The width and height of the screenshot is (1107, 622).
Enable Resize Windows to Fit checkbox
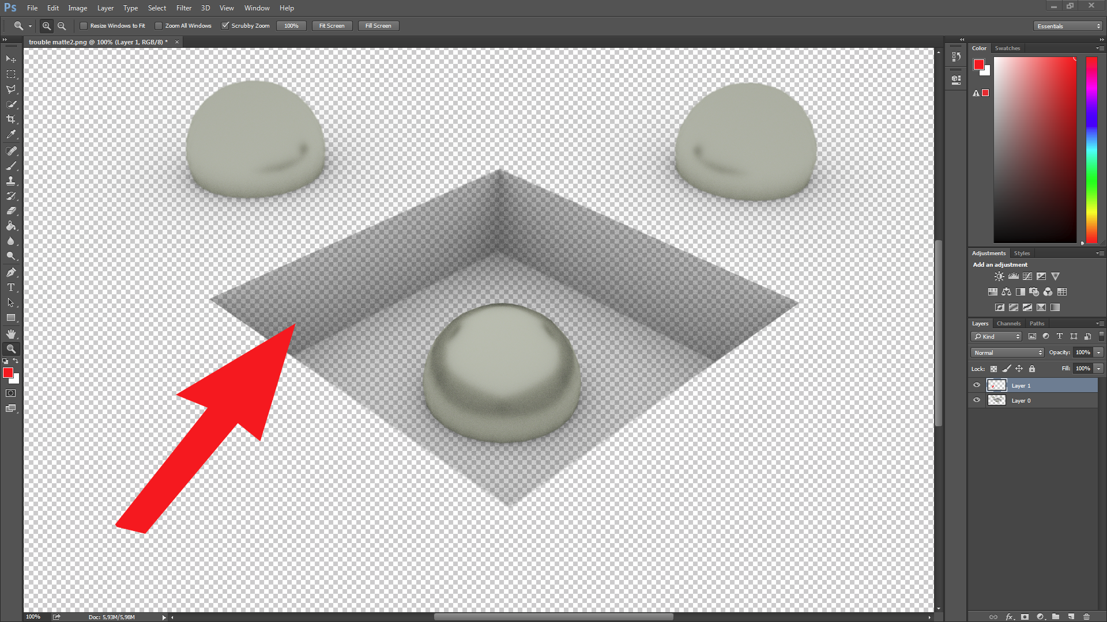tap(84, 26)
